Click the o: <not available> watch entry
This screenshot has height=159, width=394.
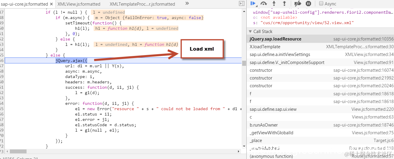pos(275,18)
